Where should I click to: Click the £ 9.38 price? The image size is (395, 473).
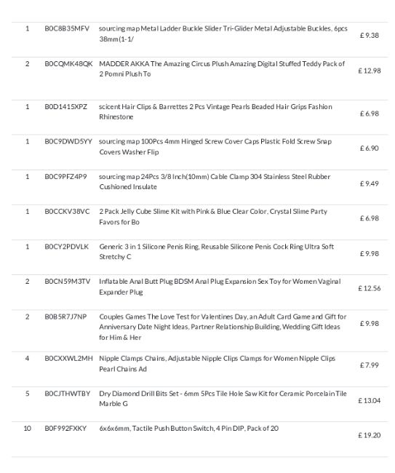370,36
